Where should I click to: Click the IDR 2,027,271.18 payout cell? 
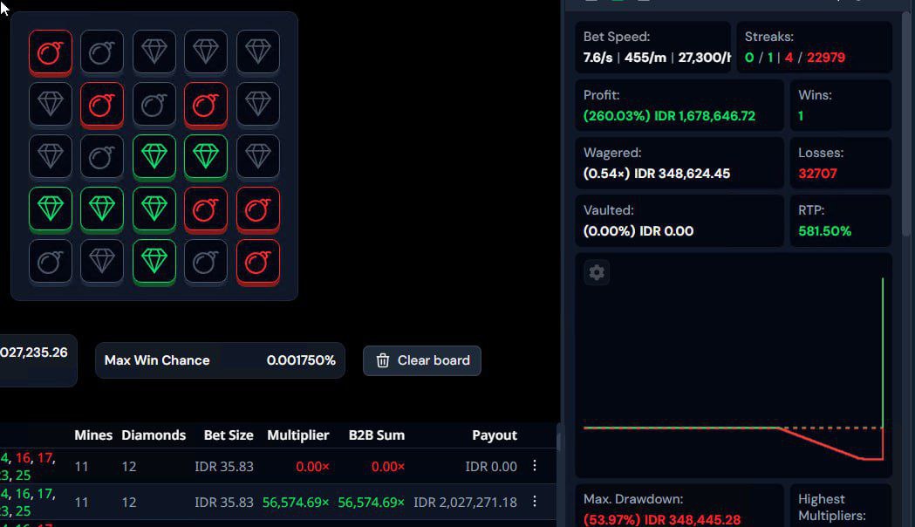(465, 503)
